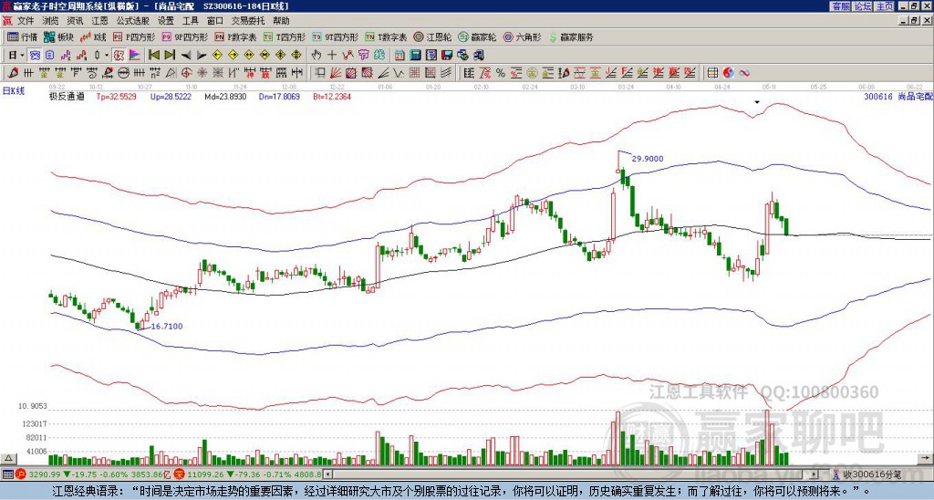Click the 客服 button in title bar

pos(841,6)
